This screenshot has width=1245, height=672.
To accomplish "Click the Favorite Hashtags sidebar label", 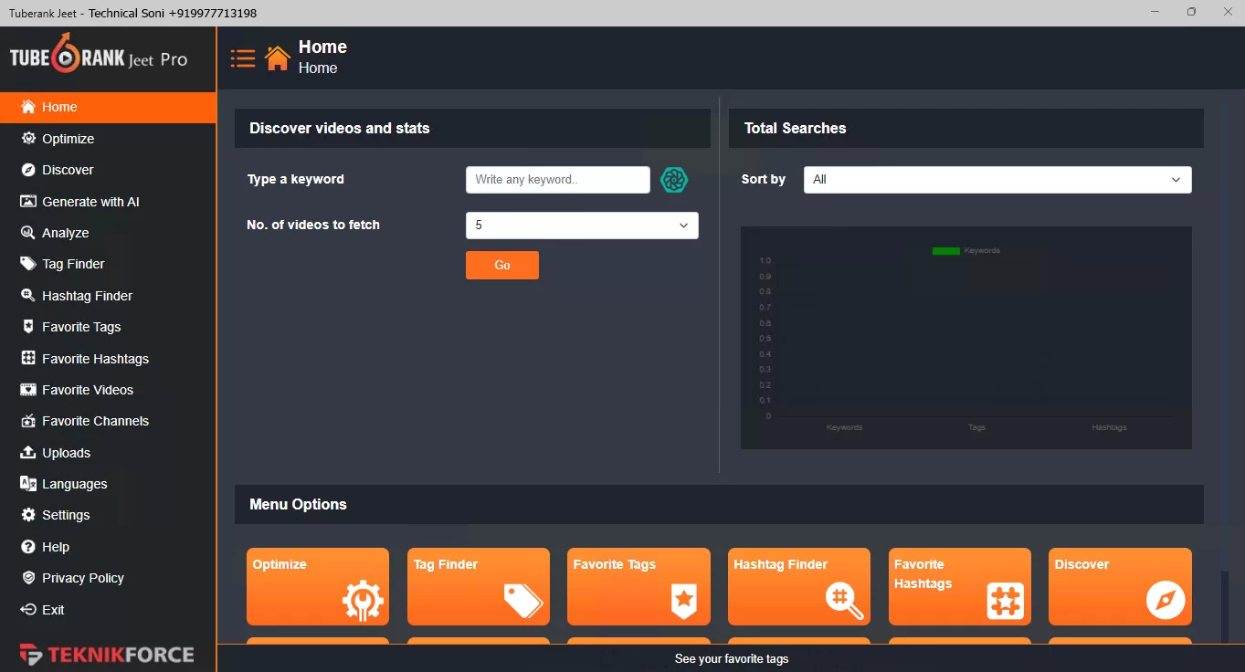I will tap(95, 359).
